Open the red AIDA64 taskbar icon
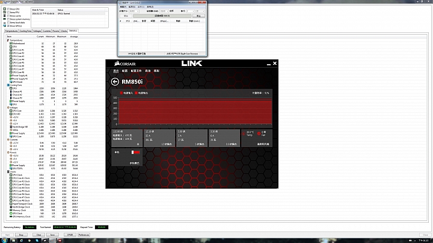 coord(60,241)
